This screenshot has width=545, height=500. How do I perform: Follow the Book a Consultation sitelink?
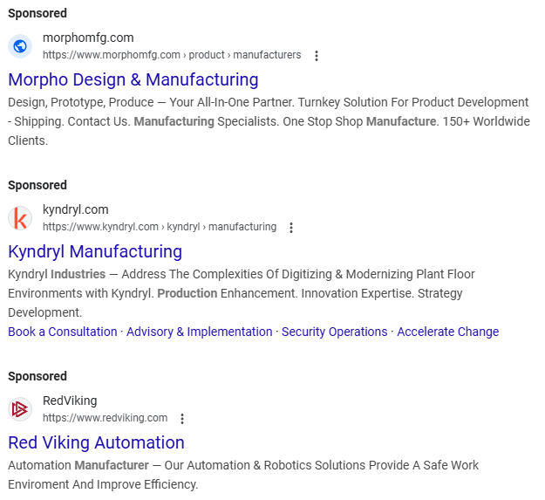pyautogui.click(x=63, y=332)
